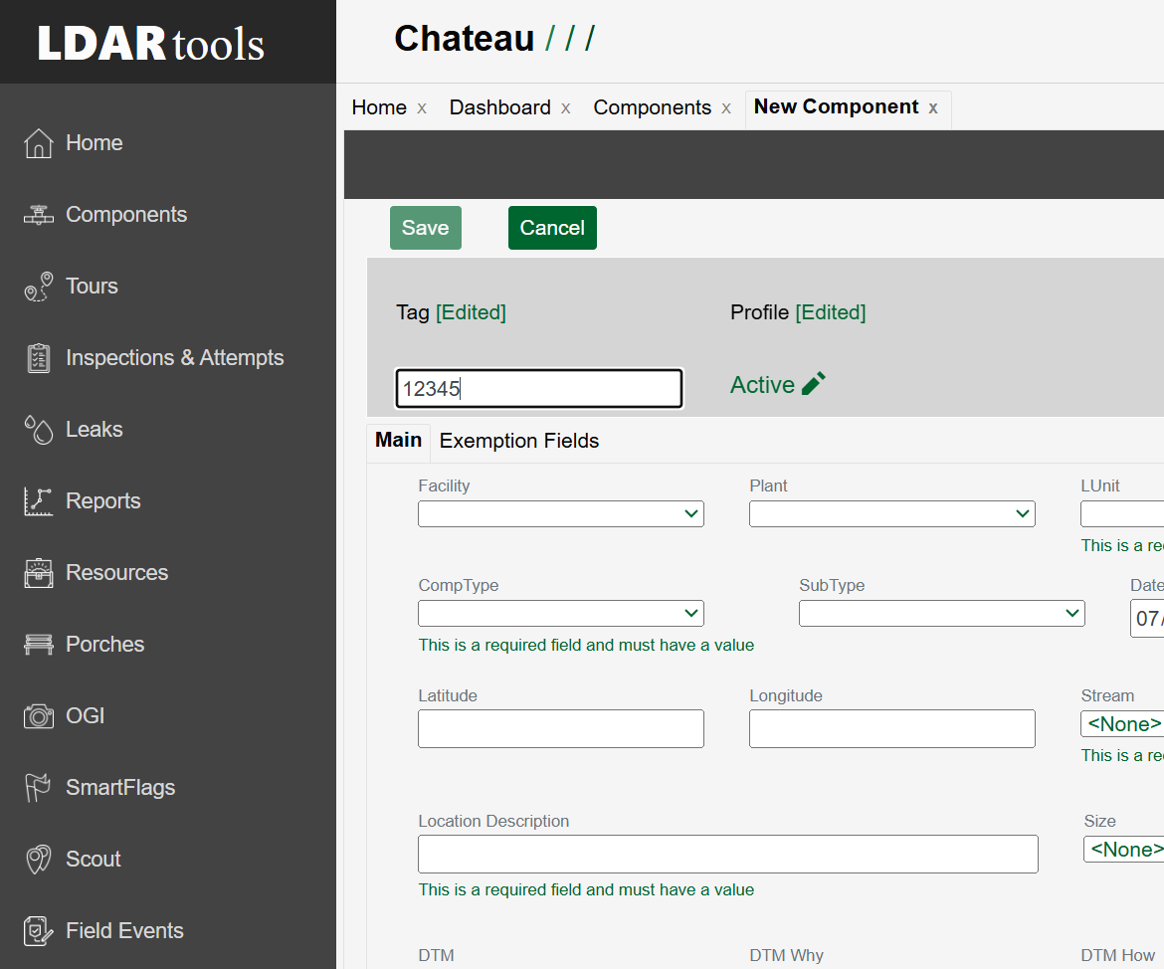Select the New Component tab

836,106
